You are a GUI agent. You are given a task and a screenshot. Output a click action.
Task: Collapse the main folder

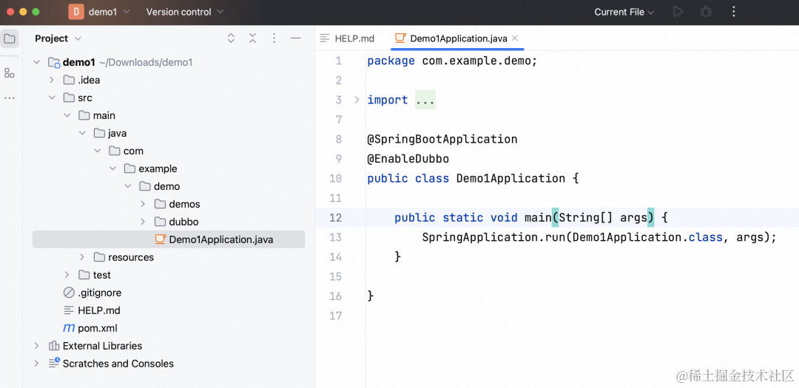point(67,115)
